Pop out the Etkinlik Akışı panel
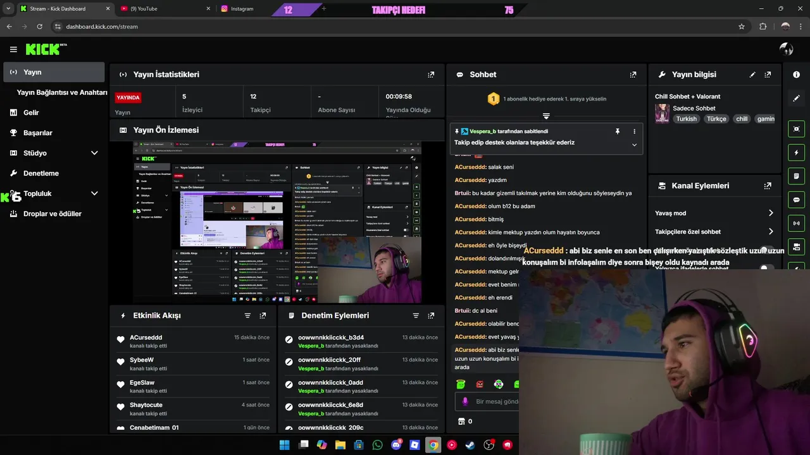The image size is (810, 455). (263, 315)
